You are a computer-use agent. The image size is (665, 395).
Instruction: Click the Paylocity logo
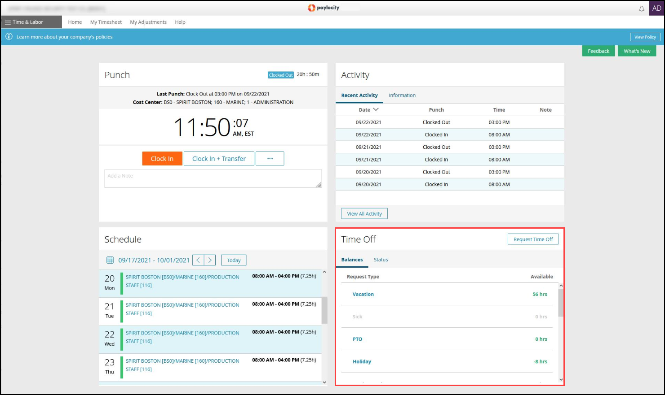point(324,8)
